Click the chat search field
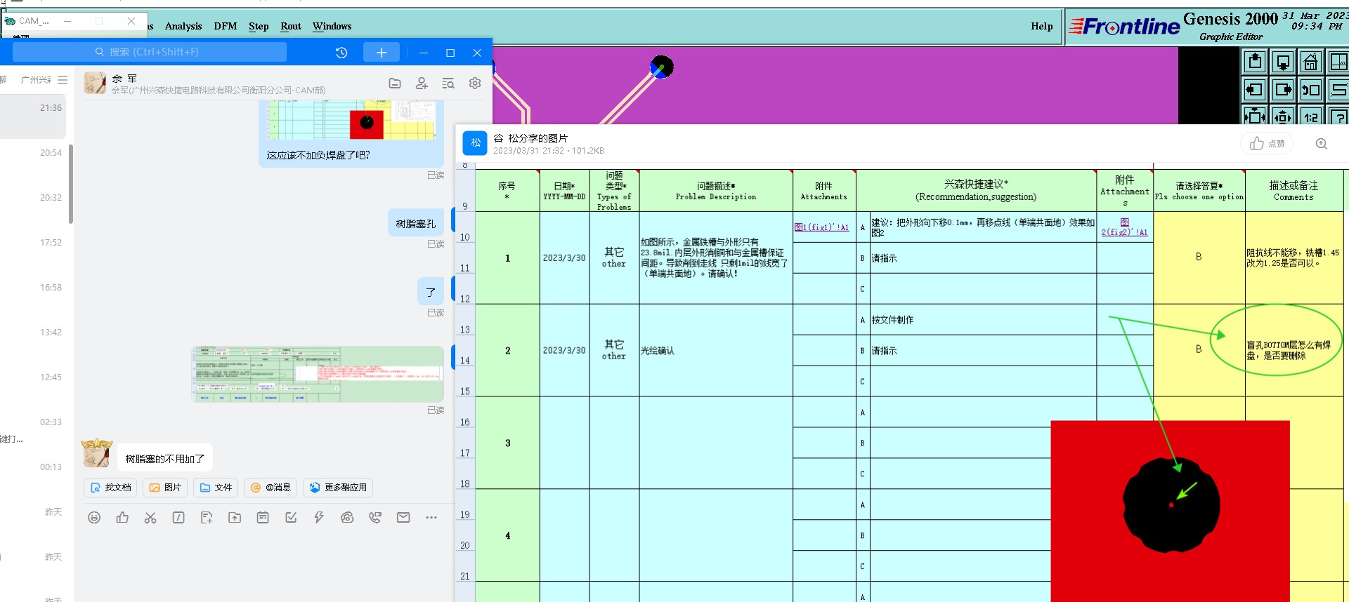The height and width of the screenshot is (602, 1349). click(150, 52)
